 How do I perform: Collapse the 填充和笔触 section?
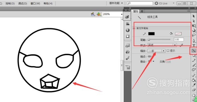[x=134, y=28]
